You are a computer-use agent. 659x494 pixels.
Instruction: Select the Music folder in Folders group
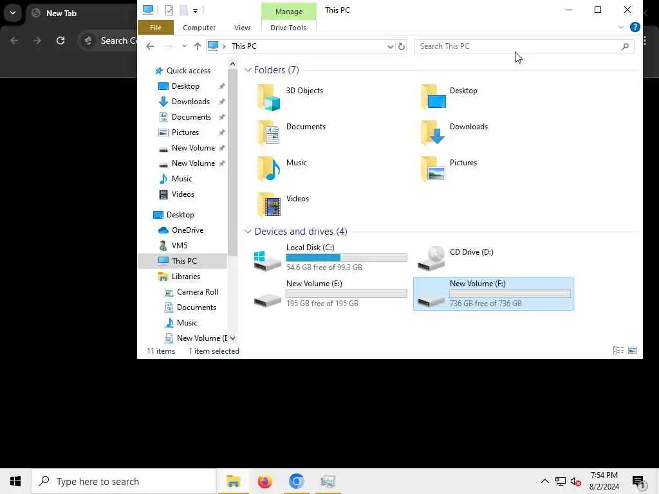coord(282,169)
